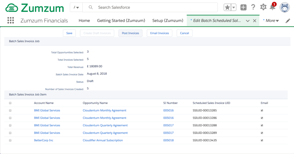Open the user profile avatar

click(x=285, y=7)
